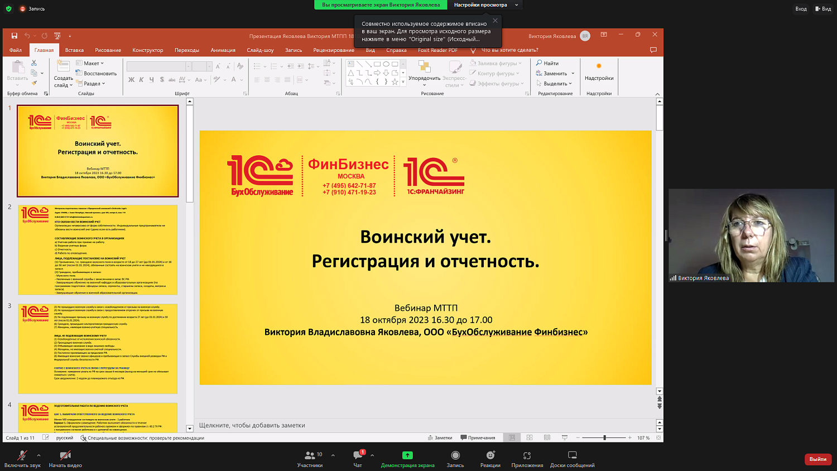Switch to Reading view icon

(x=547, y=438)
